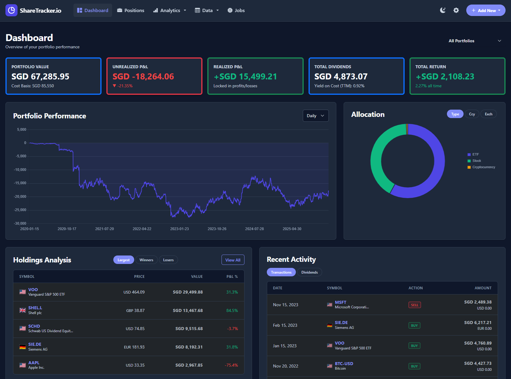Viewport: 511px width, 379px height.
Task: Open the Daily interval dropdown
Action: tap(315, 115)
